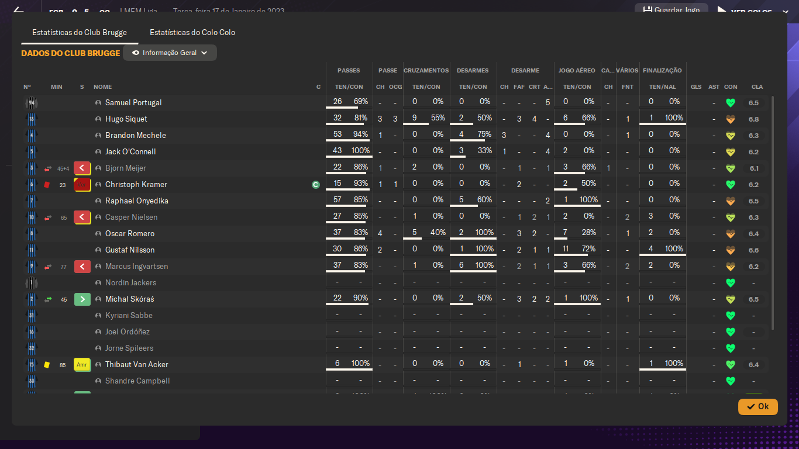Click Gustaf Nilsson's 11 72% aerial cell
799x449 pixels.
[x=577, y=250]
